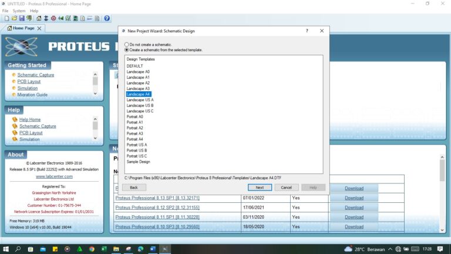The width and height of the screenshot is (451, 254).
Task: Choose the DEFAULT design template
Action: coord(134,66)
